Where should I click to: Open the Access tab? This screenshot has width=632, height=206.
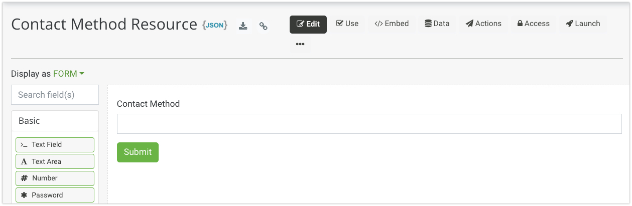click(x=533, y=24)
